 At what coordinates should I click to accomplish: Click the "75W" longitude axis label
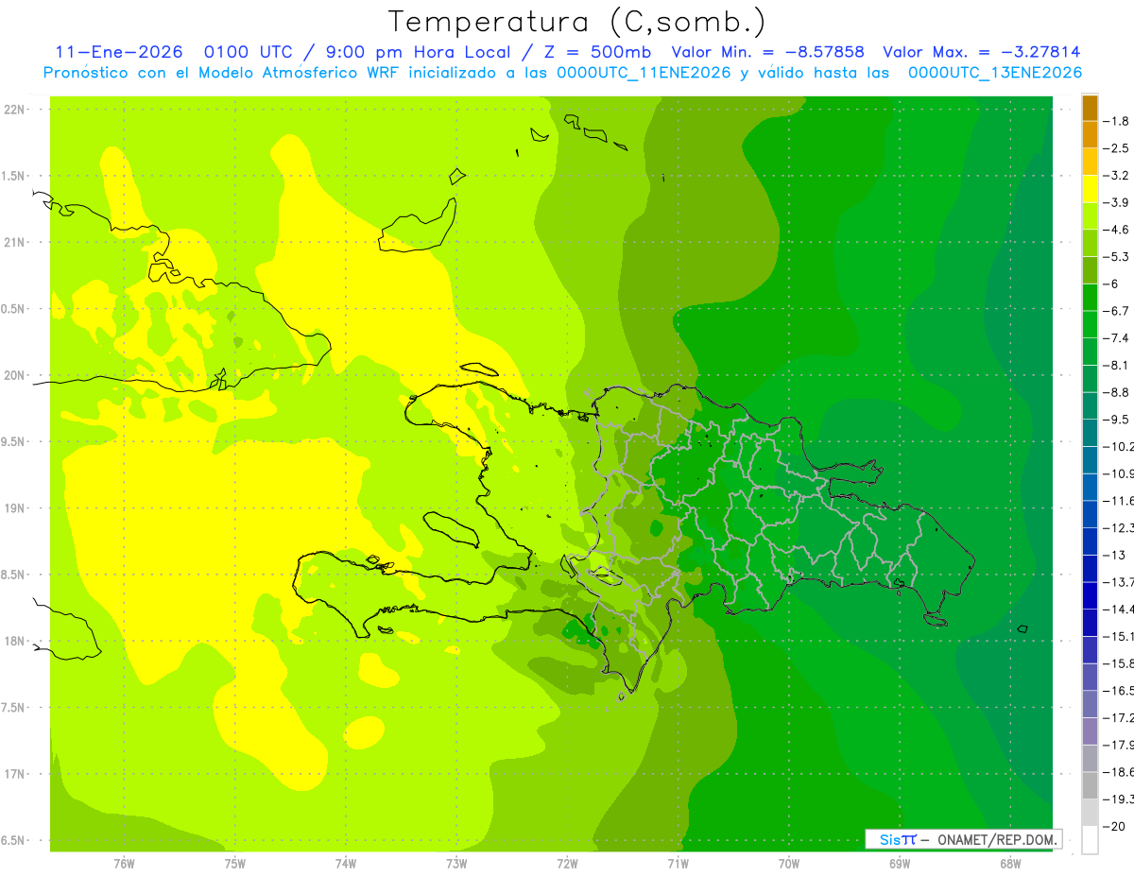[235, 864]
